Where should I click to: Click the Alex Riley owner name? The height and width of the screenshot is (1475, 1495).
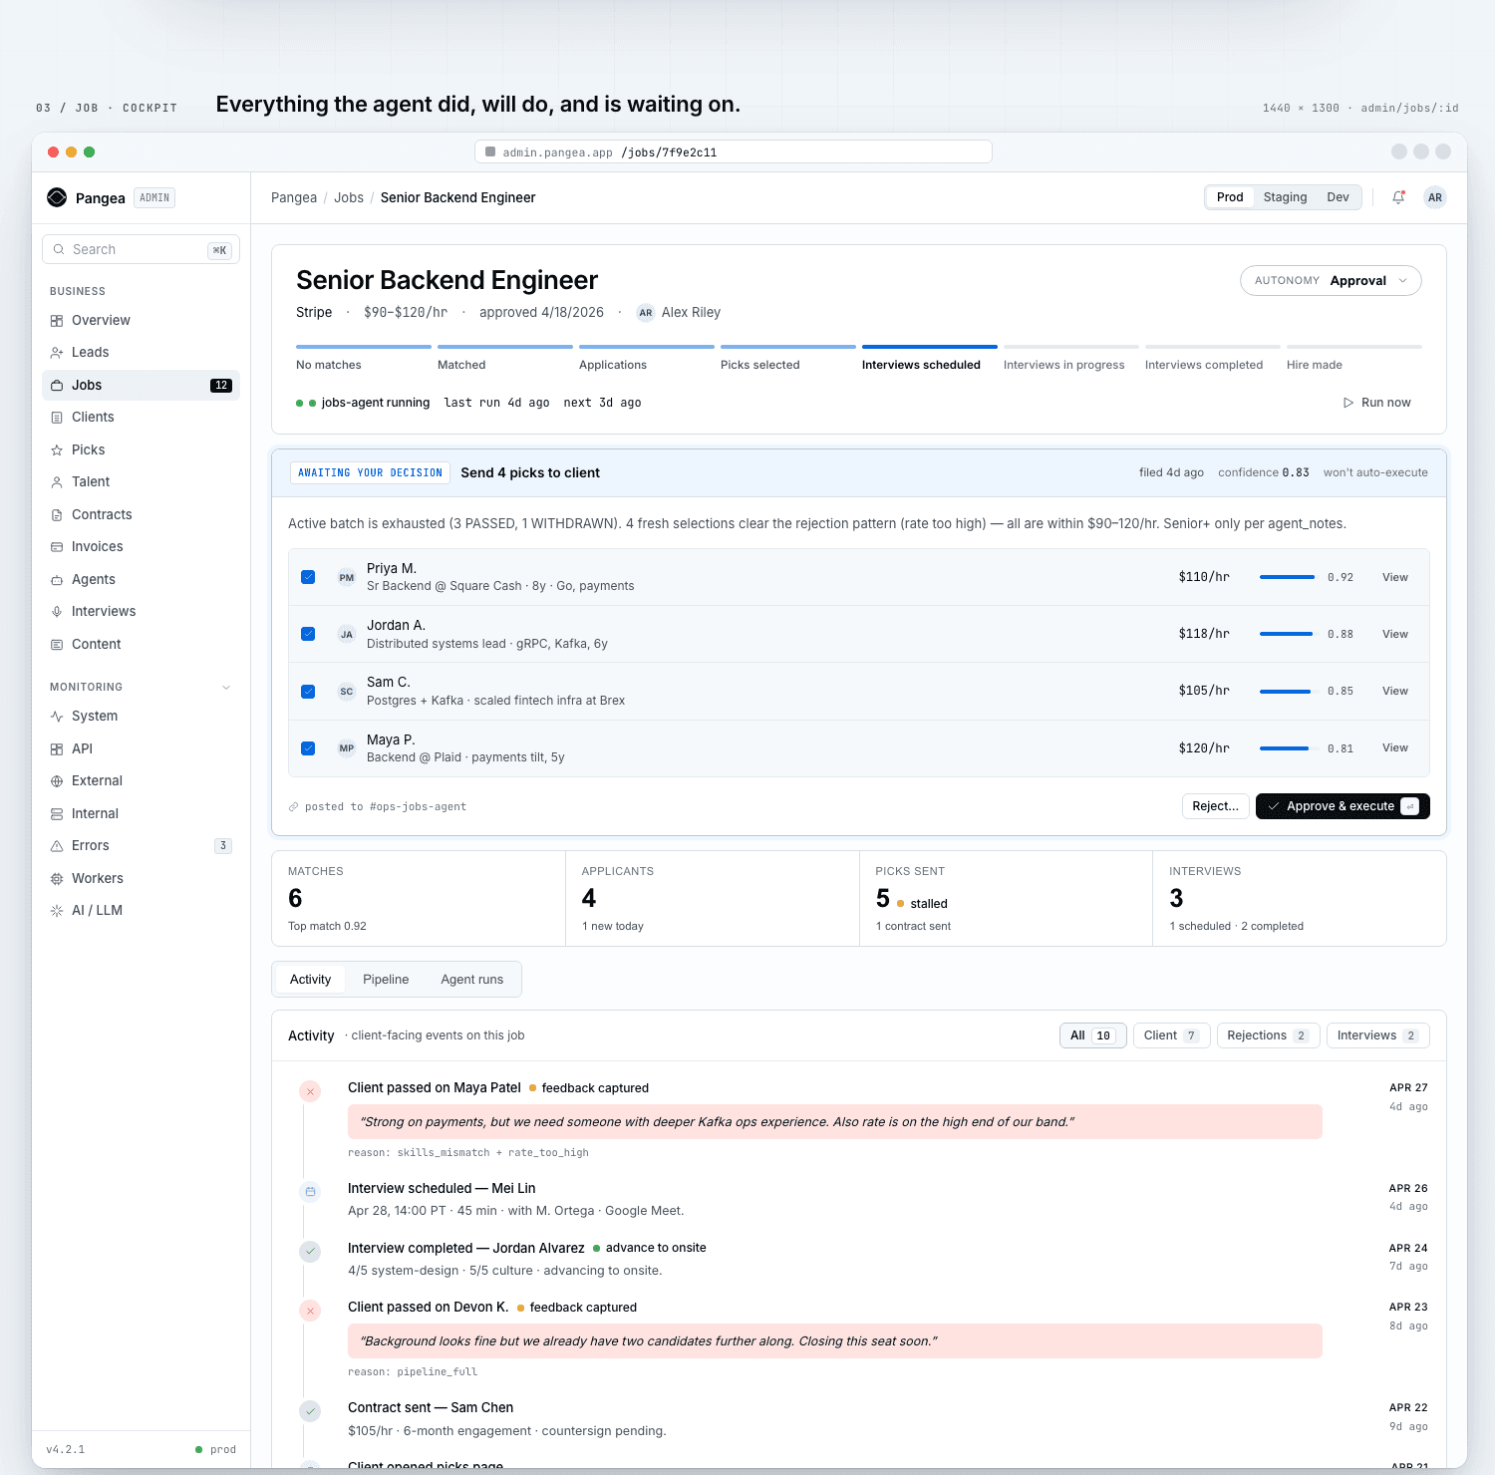click(x=691, y=312)
